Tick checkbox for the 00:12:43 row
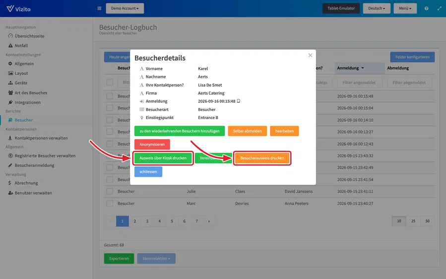Screen dimensions: 446x279 tap(110, 144)
